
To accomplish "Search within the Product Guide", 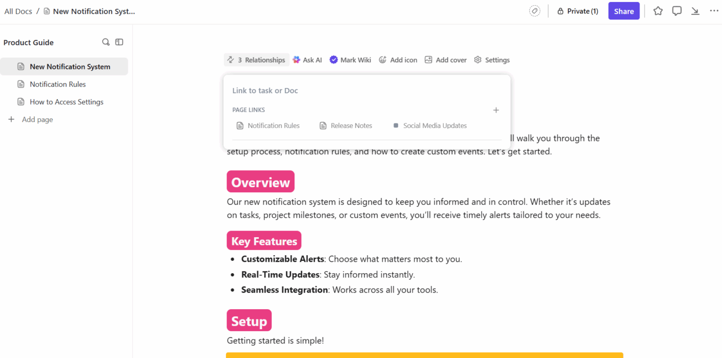I will pyautogui.click(x=105, y=42).
